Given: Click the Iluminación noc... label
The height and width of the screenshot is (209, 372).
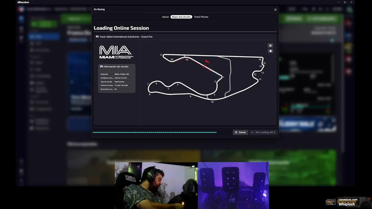Looking at the screenshot, I should click(107, 89).
